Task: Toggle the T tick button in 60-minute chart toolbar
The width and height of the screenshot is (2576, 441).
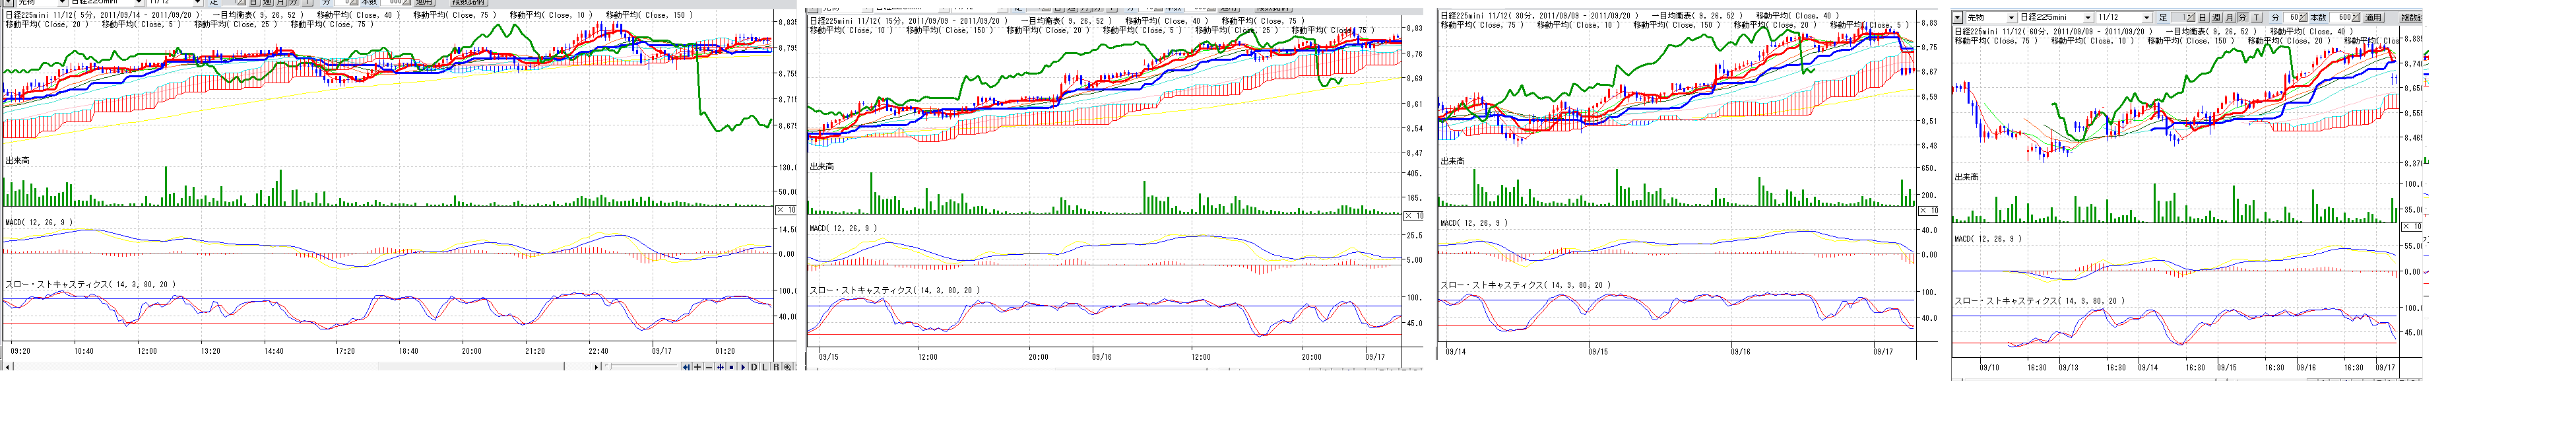Action: (2256, 18)
